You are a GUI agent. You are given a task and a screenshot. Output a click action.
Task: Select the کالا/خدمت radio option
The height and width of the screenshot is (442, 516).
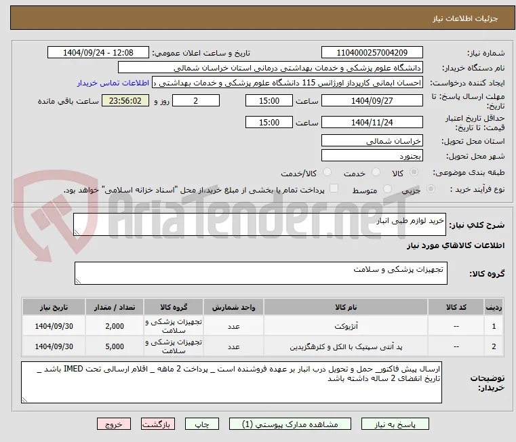coord(327,172)
